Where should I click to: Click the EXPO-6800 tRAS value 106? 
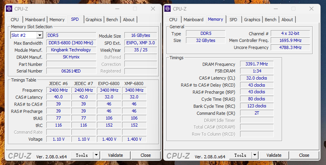tap(109, 118)
